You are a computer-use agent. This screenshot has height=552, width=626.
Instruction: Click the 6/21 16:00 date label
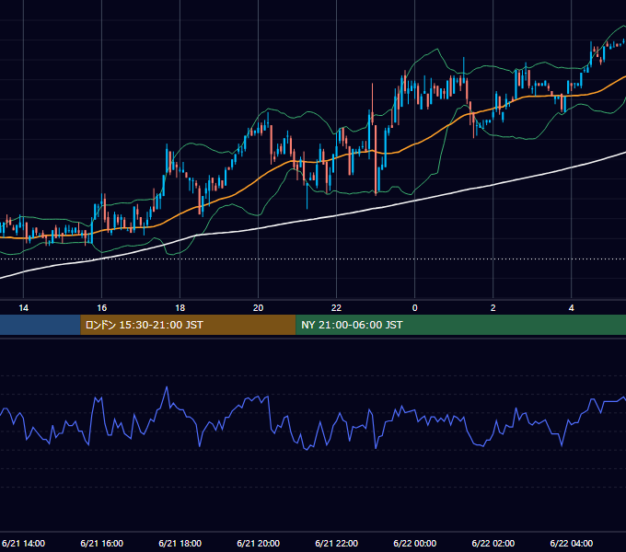[x=102, y=543]
